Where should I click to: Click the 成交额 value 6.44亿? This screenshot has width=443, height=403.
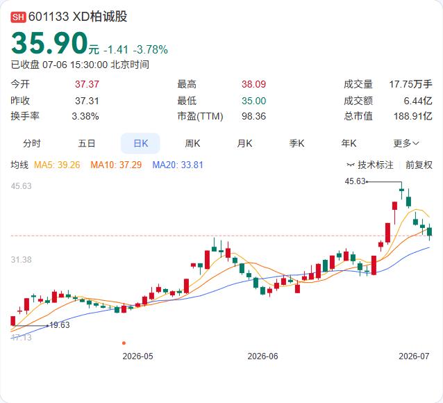418,101
